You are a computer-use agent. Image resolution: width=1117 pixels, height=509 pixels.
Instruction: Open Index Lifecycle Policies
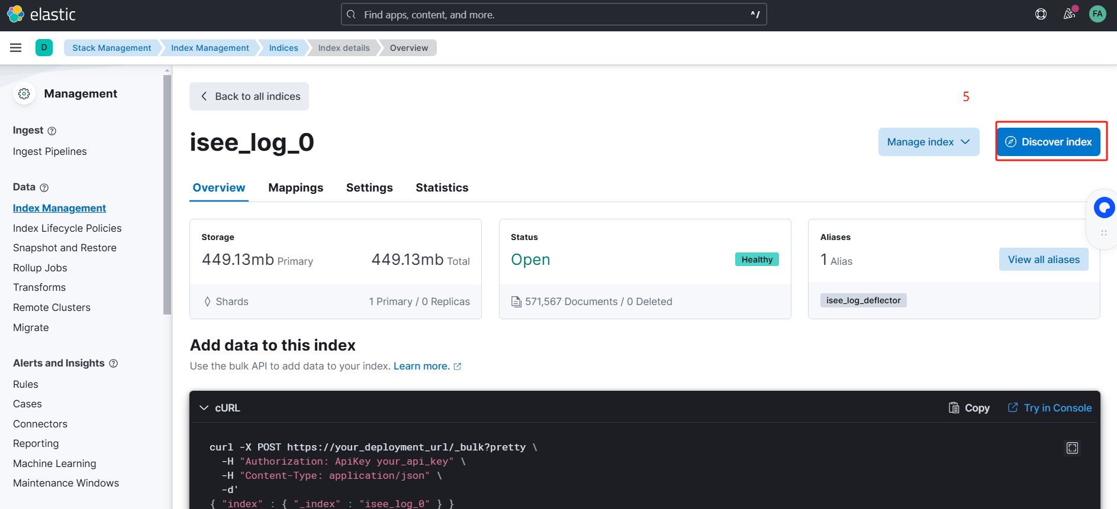67,228
